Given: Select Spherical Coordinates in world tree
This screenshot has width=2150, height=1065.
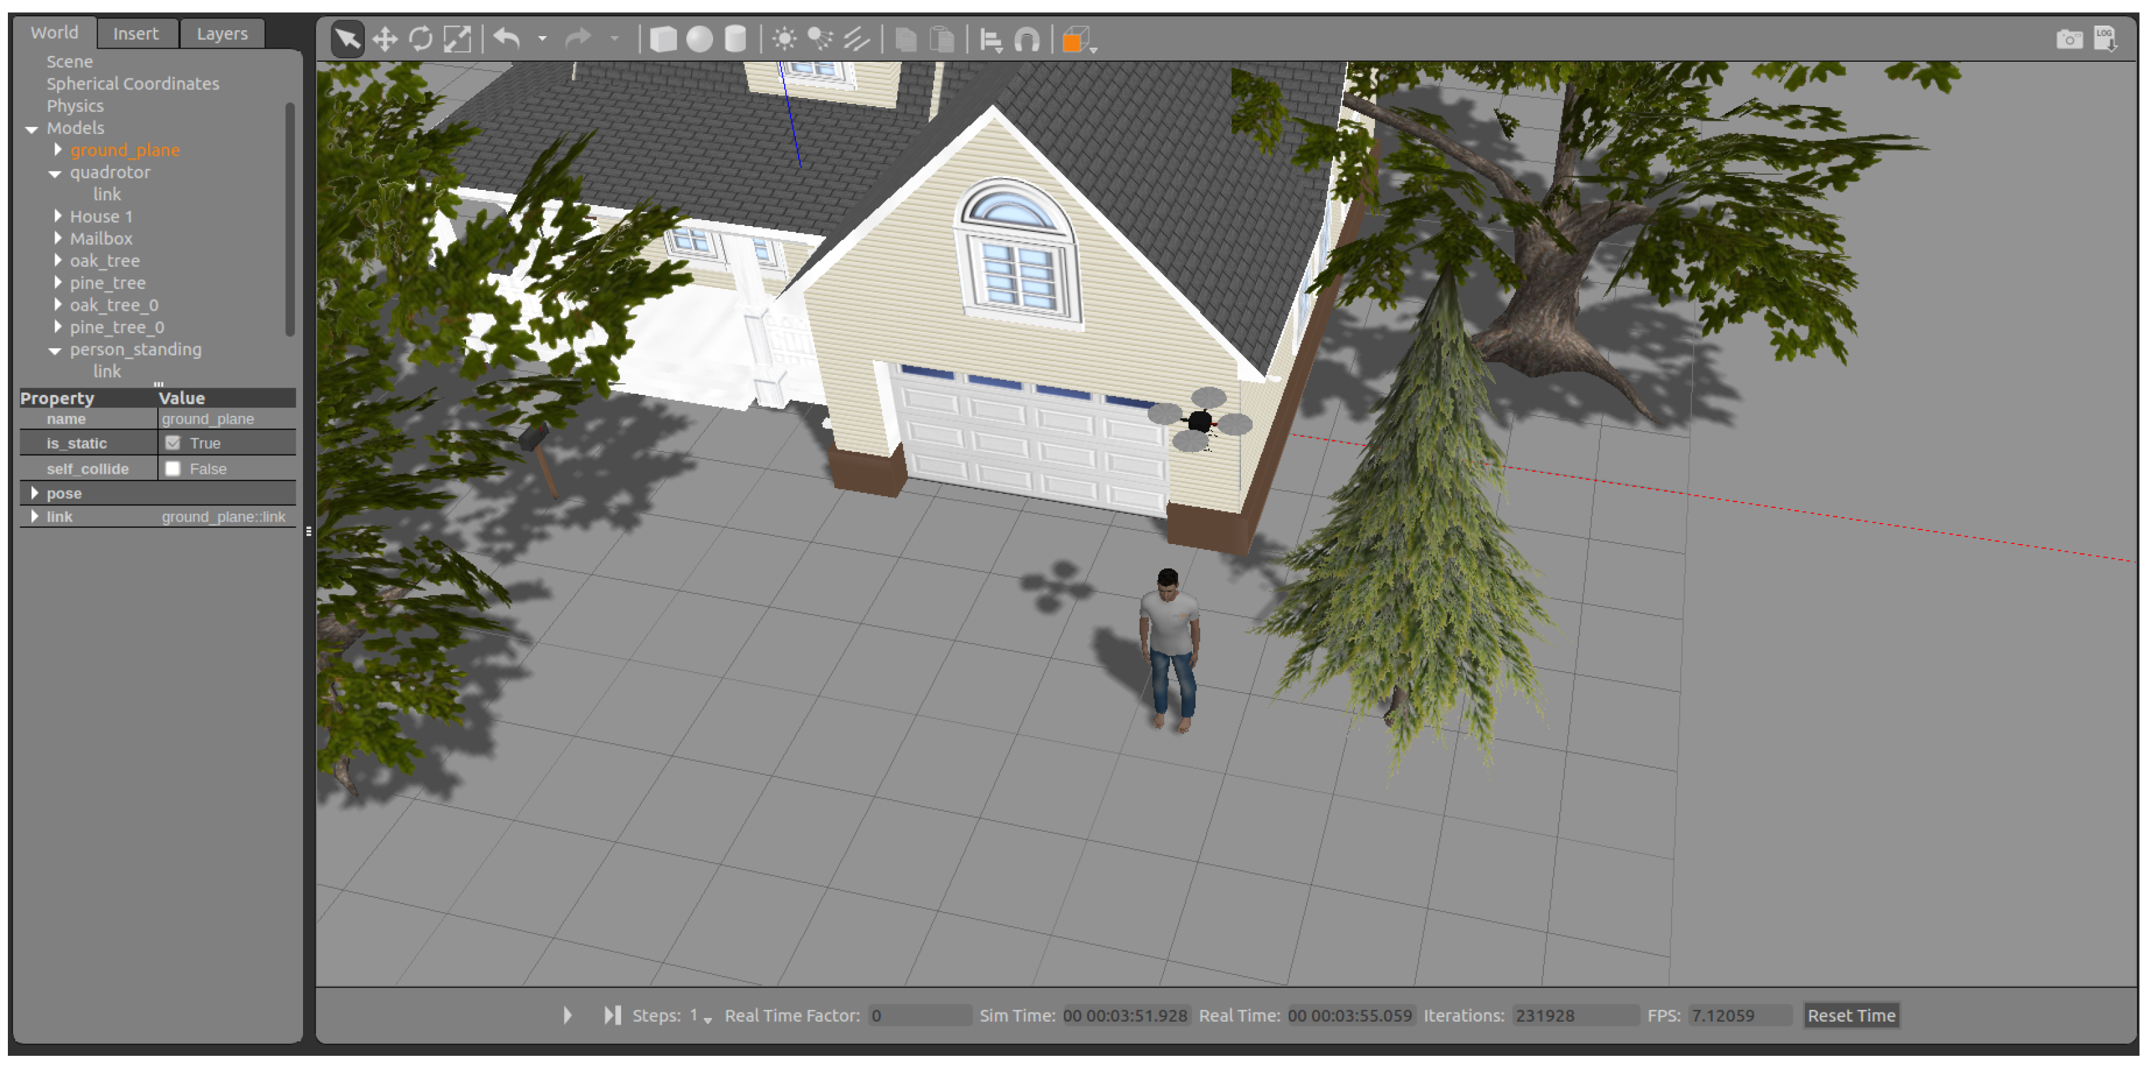Looking at the screenshot, I should 133,83.
